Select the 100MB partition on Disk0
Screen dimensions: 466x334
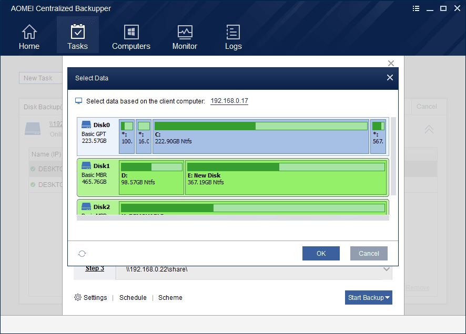pos(127,137)
